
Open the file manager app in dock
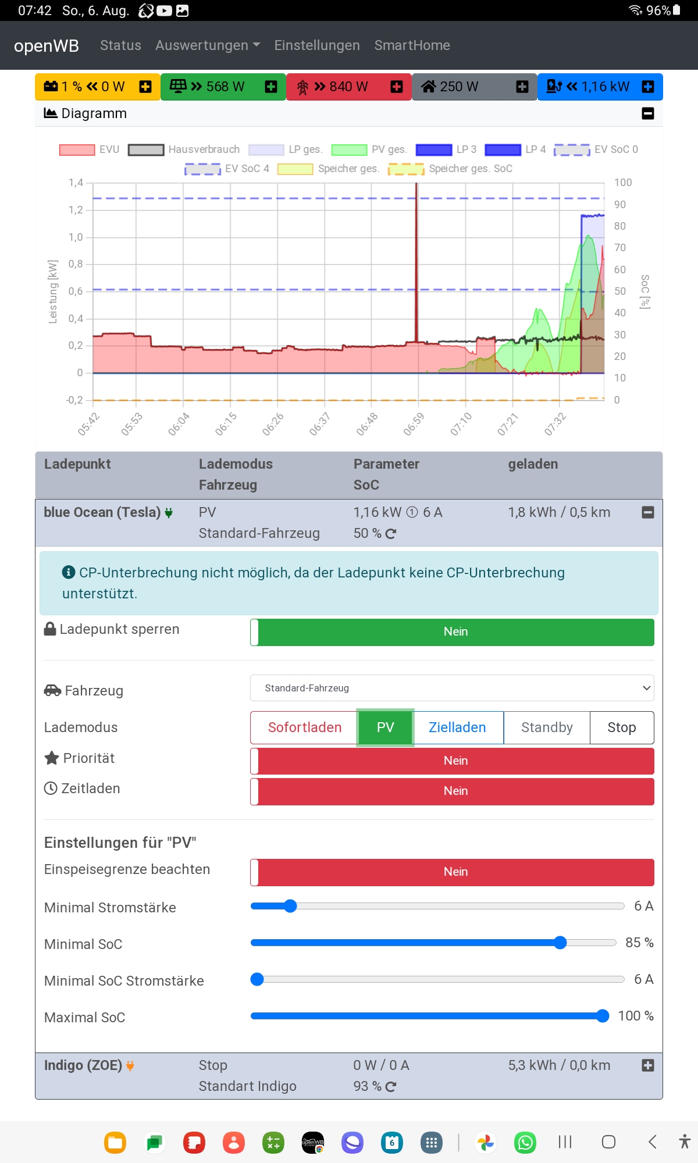[115, 1143]
